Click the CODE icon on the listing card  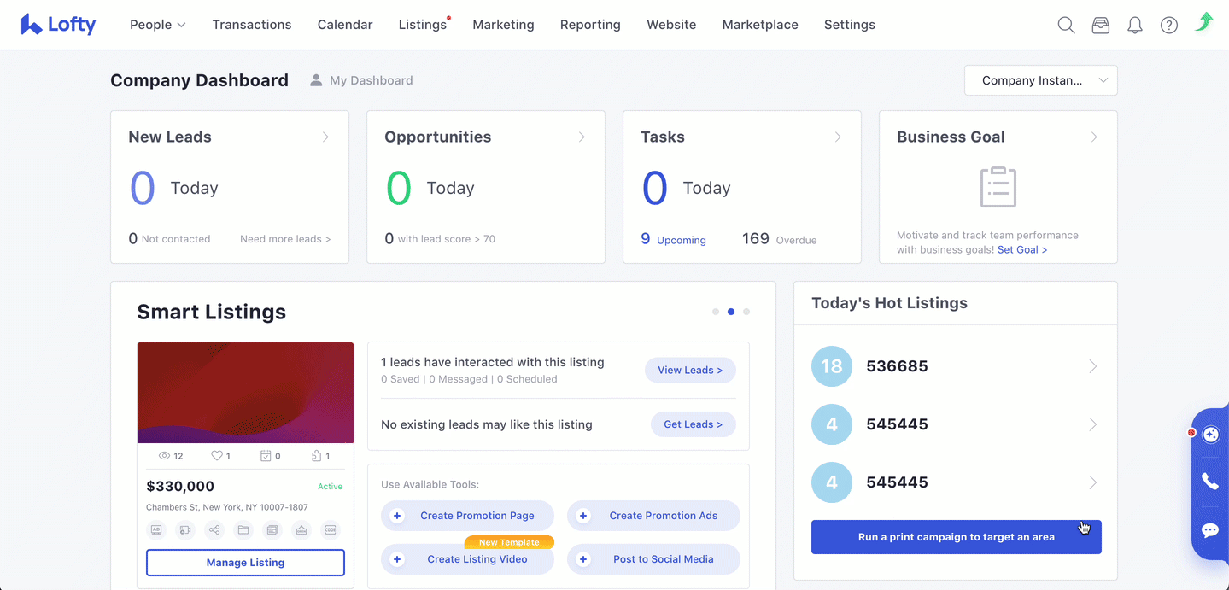pos(331,530)
